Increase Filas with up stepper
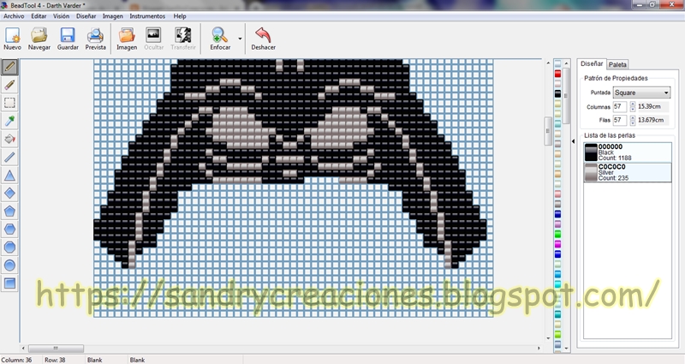The width and height of the screenshot is (685, 364). click(x=632, y=117)
